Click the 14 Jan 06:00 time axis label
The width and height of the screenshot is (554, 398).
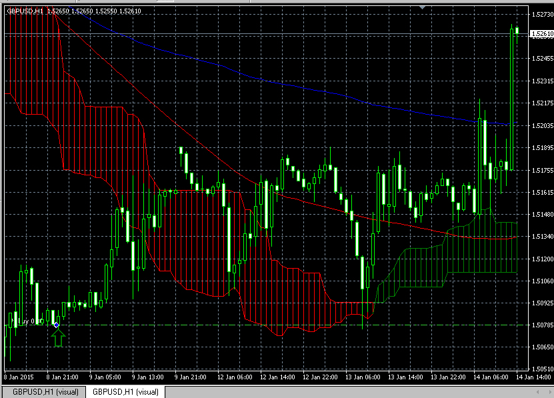491,377
